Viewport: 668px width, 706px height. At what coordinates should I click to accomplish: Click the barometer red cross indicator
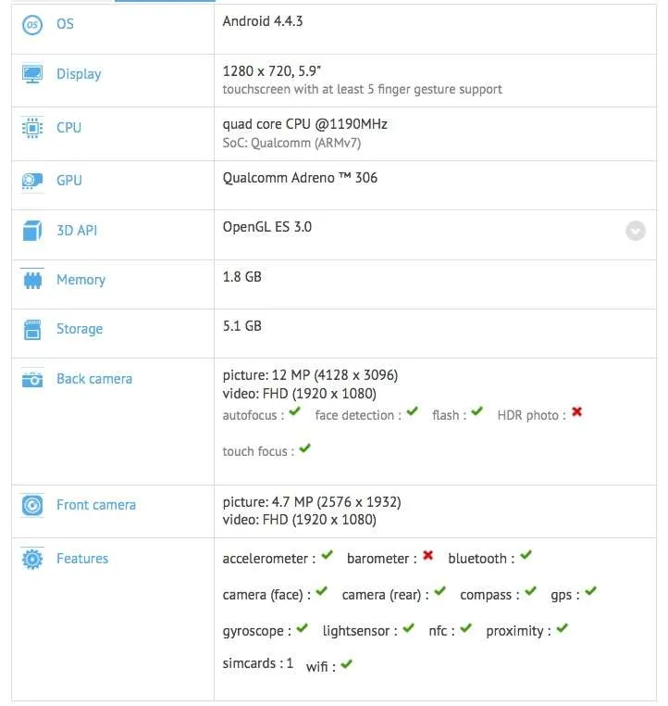(x=428, y=555)
